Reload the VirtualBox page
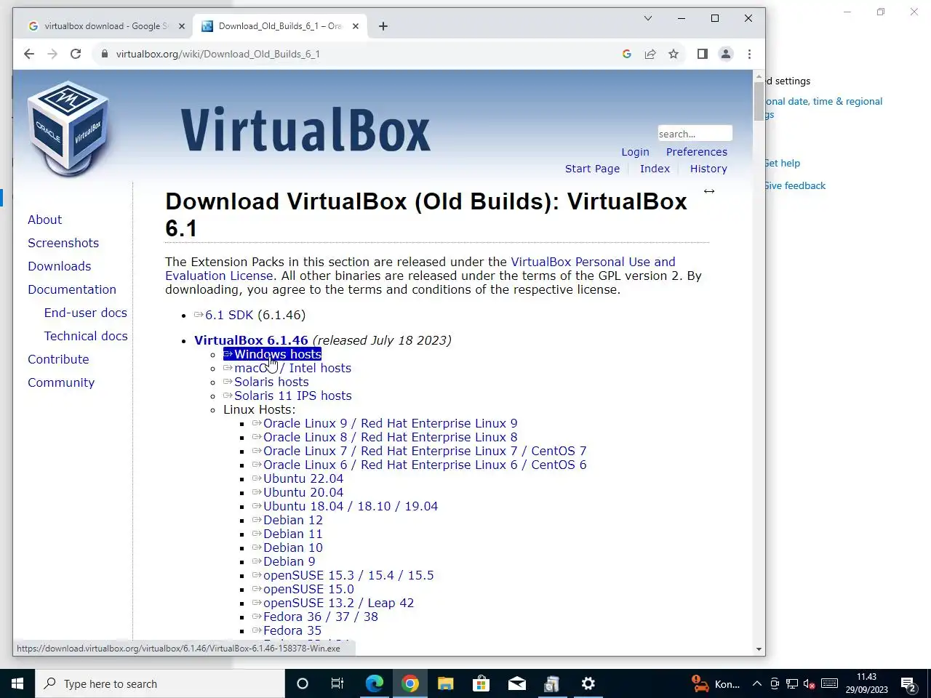 coord(76,54)
